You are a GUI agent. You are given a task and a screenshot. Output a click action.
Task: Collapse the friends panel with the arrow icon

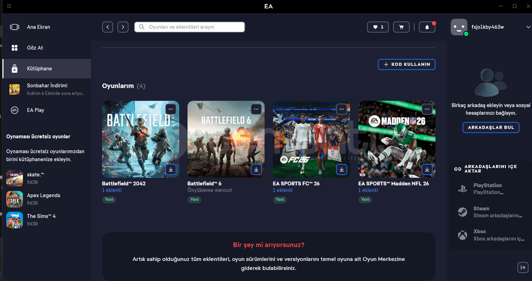point(523,267)
